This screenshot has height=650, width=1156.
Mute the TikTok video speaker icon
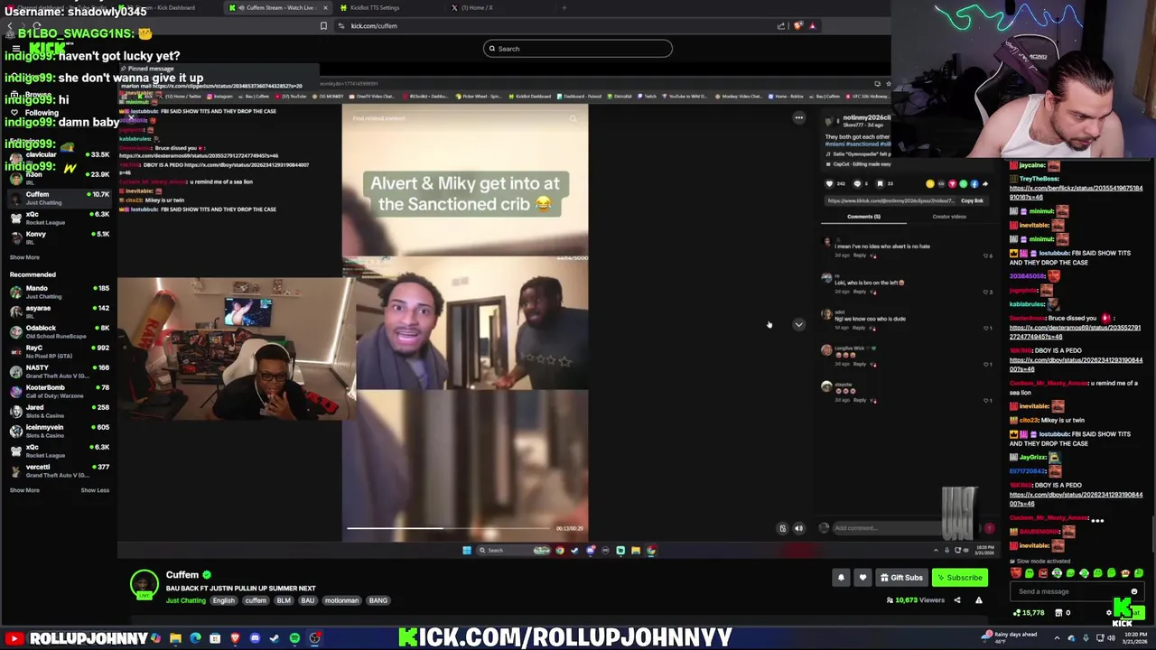tap(798, 528)
